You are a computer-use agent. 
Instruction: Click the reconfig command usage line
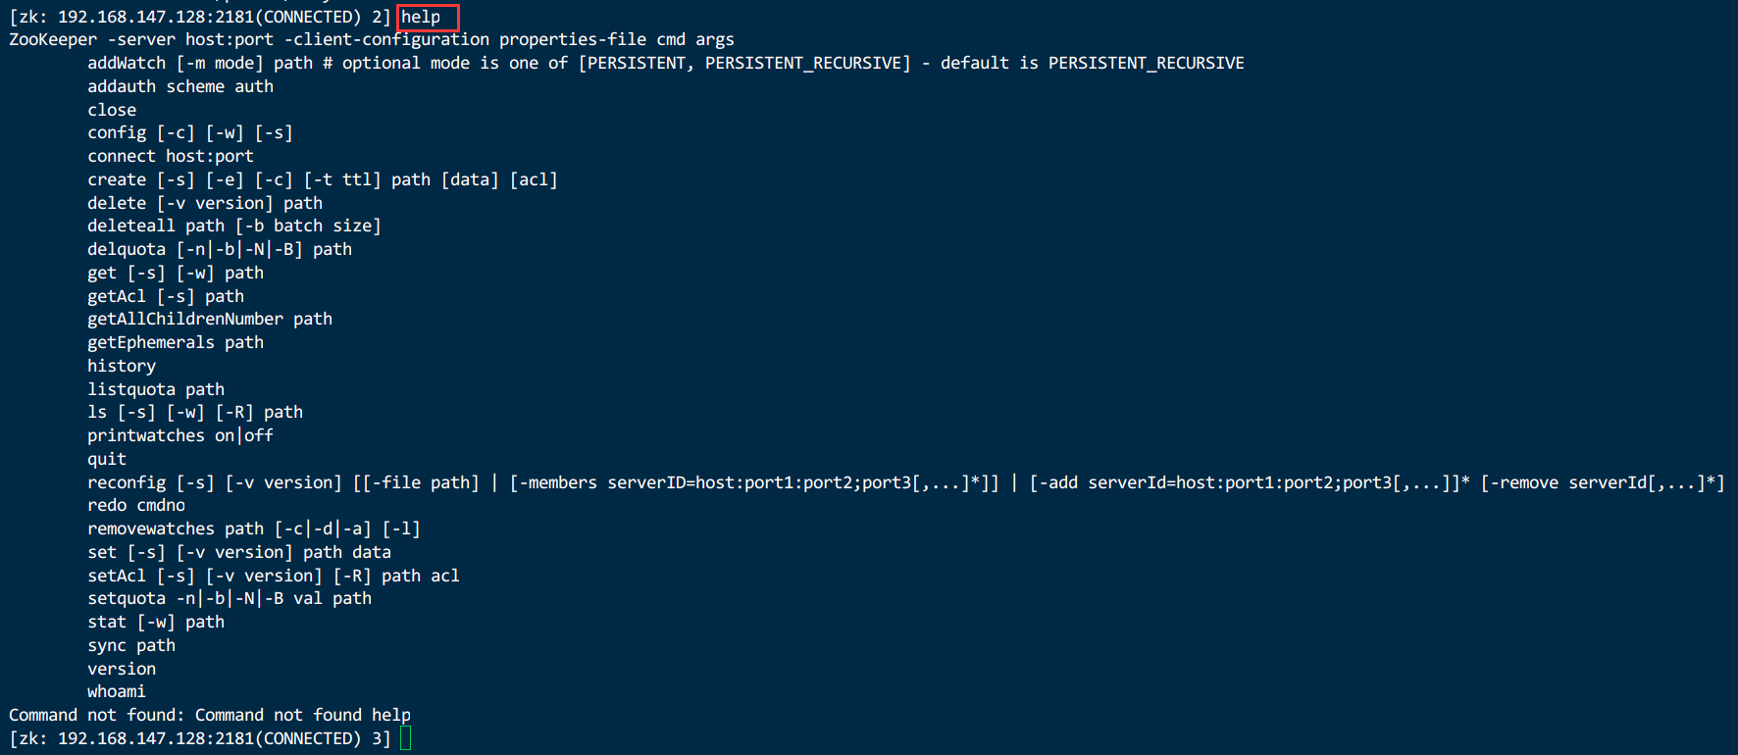906,482
